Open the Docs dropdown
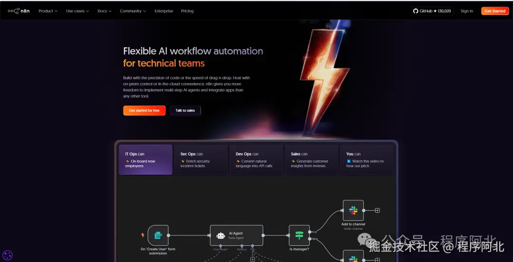513x262 pixels. (x=104, y=11)
